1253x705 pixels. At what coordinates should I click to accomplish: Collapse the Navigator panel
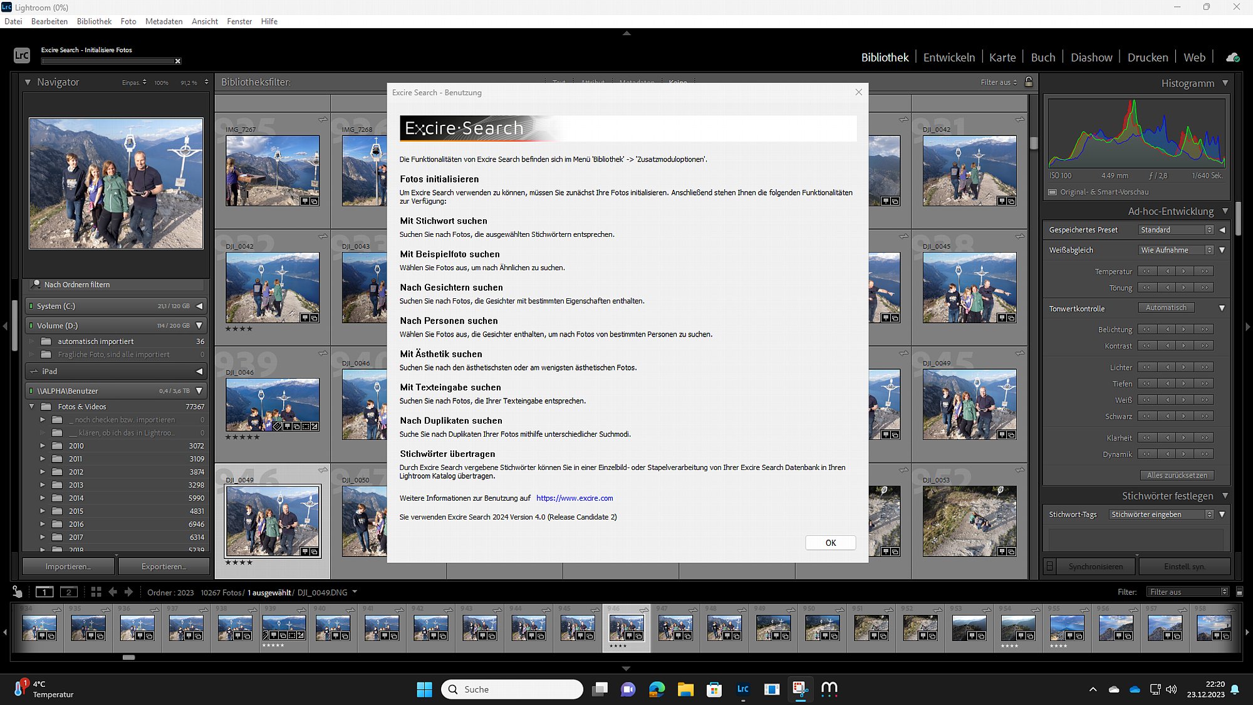[28, 82]
